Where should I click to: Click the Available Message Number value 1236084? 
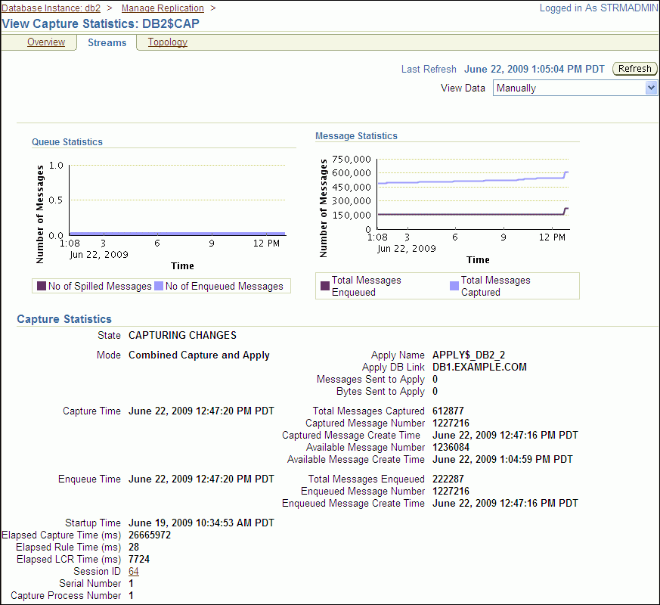[451, 447]
